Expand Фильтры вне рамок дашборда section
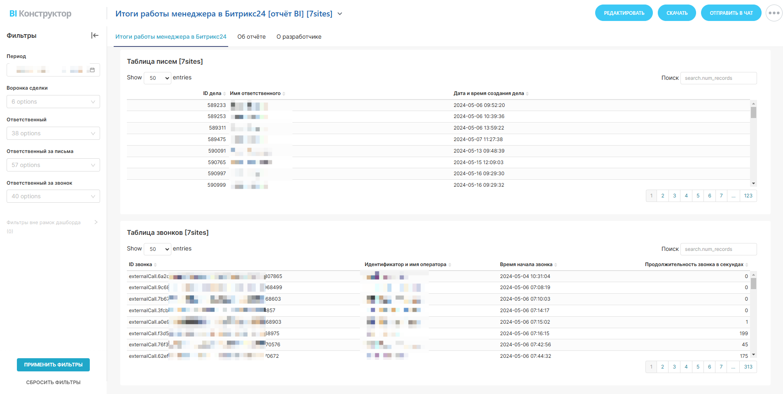This screenshot has height=394, width=783. pyautogui.click(x=96, y=222)
